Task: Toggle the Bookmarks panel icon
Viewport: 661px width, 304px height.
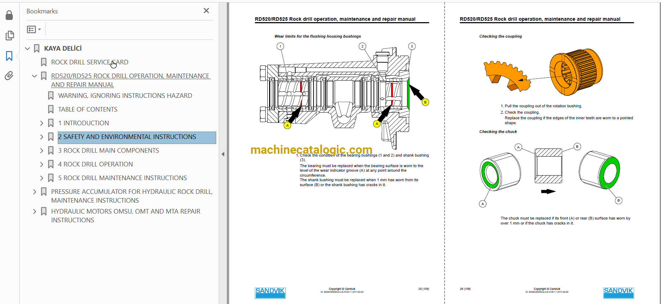Action: click(10, 56)
